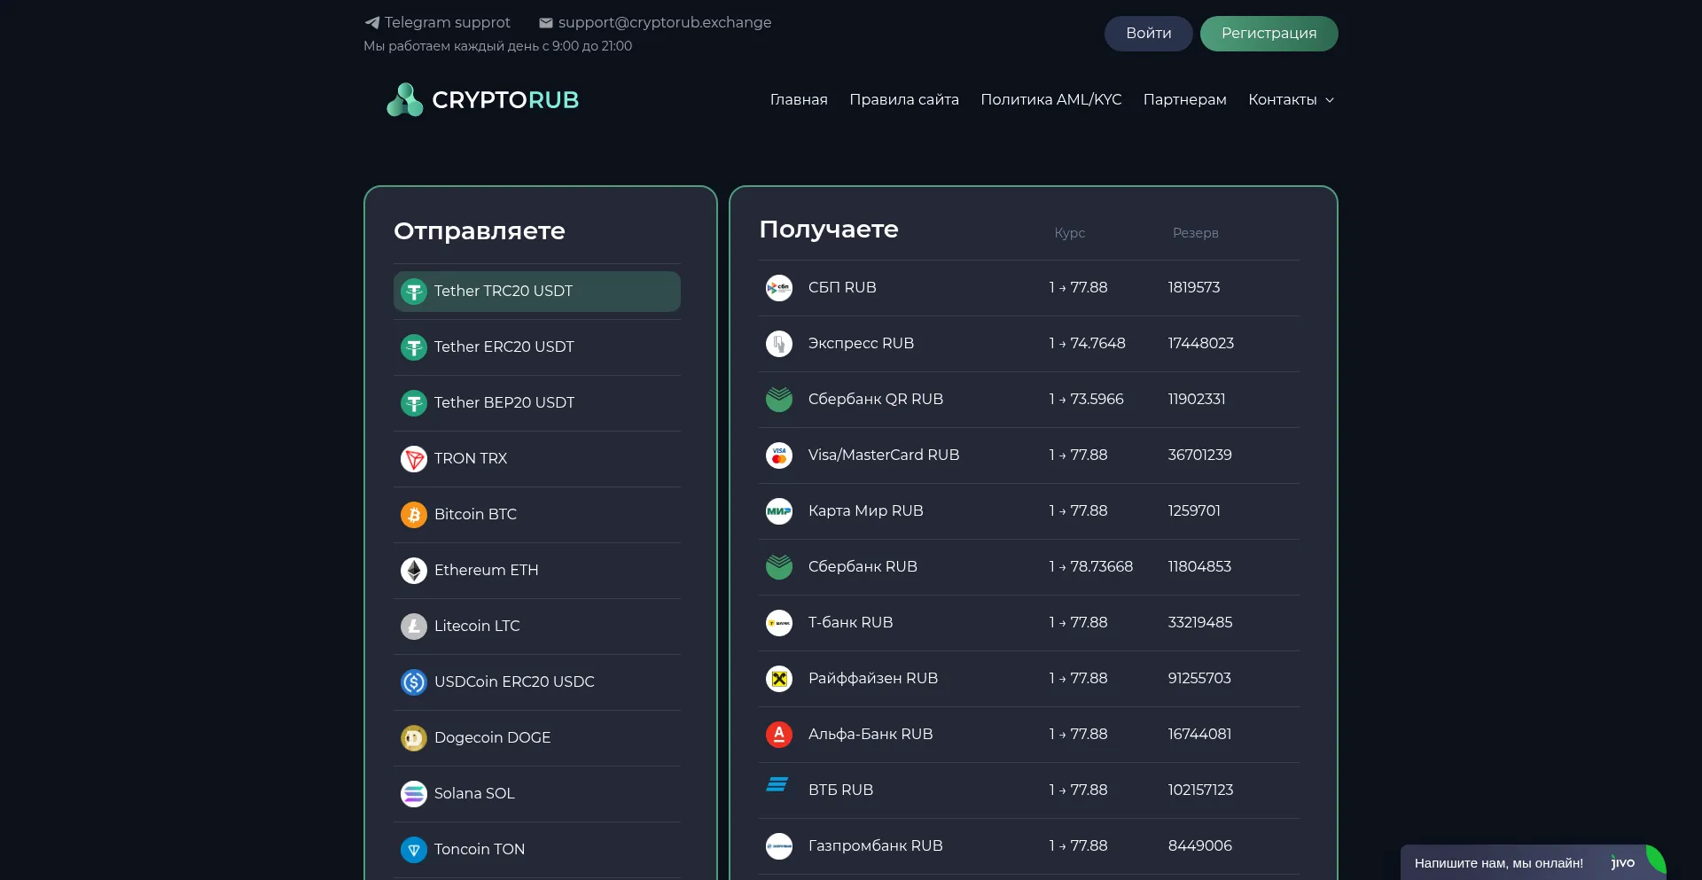This screenshot has width=1702, height=880.
Task: Click the Карта Мир RUB icon
Action: pyautogui.click(x=779, y=511)
